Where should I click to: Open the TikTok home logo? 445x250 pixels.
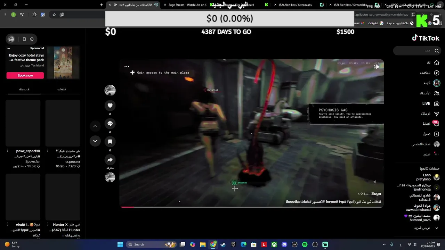[426, 38]
